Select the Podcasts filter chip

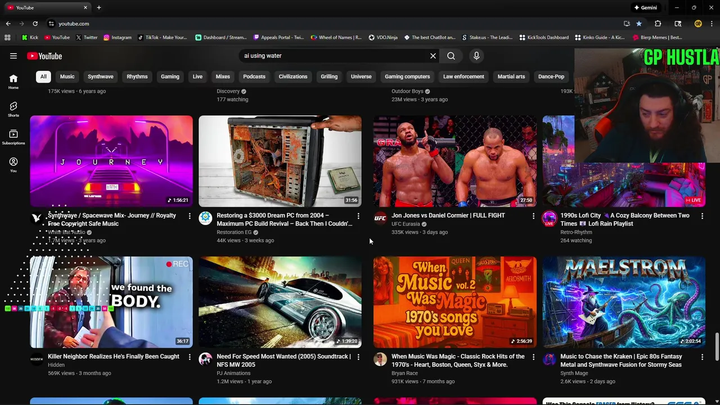tap(254, 76)
